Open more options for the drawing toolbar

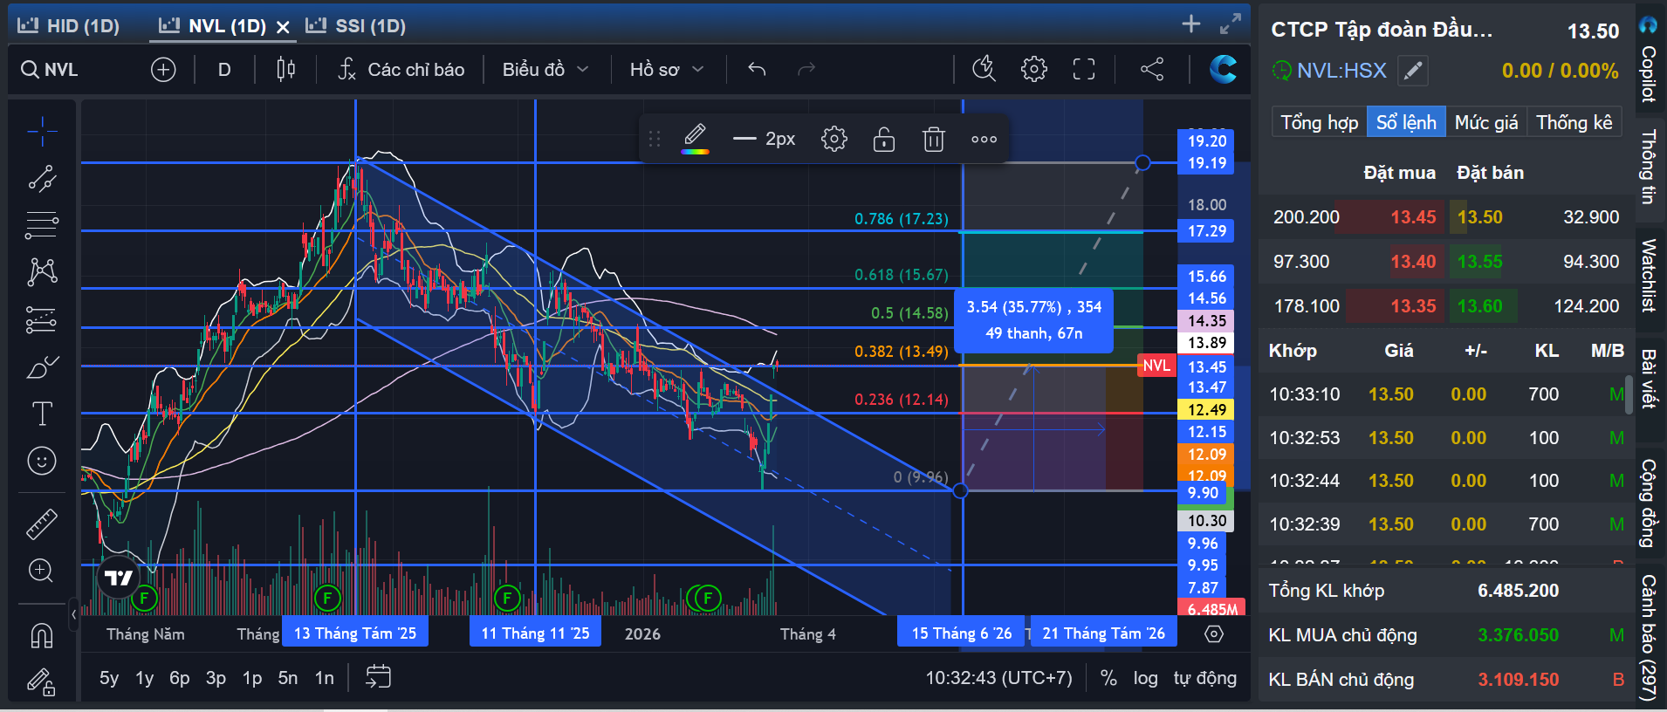[x=984, y=139]
